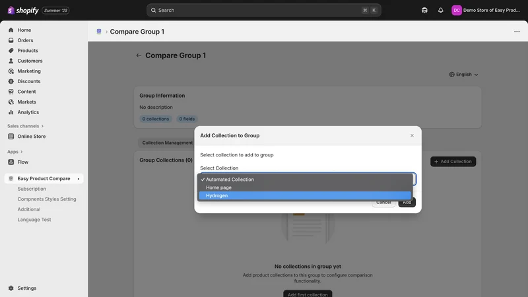Click the Group Collections (0) heading

click(x=166, y=160)
